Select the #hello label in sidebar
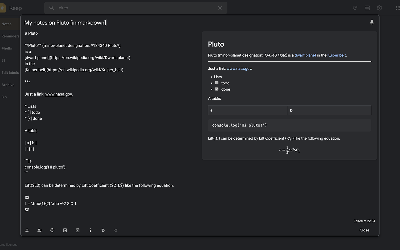The height and width of the screenshot is (250, 400). click(x=7, y=48)
